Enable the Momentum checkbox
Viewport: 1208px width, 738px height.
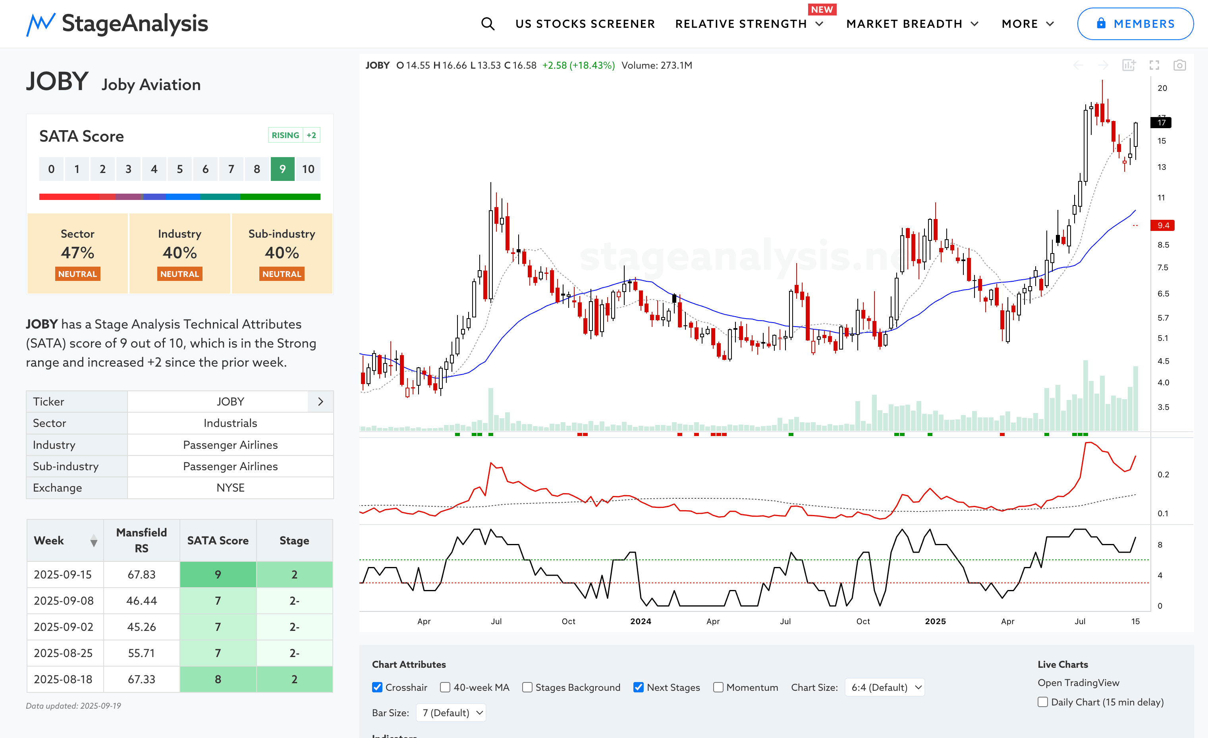click(718, 687)
